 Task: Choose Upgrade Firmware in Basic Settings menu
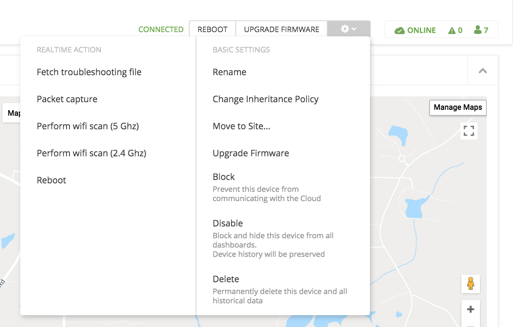point(251,153)
